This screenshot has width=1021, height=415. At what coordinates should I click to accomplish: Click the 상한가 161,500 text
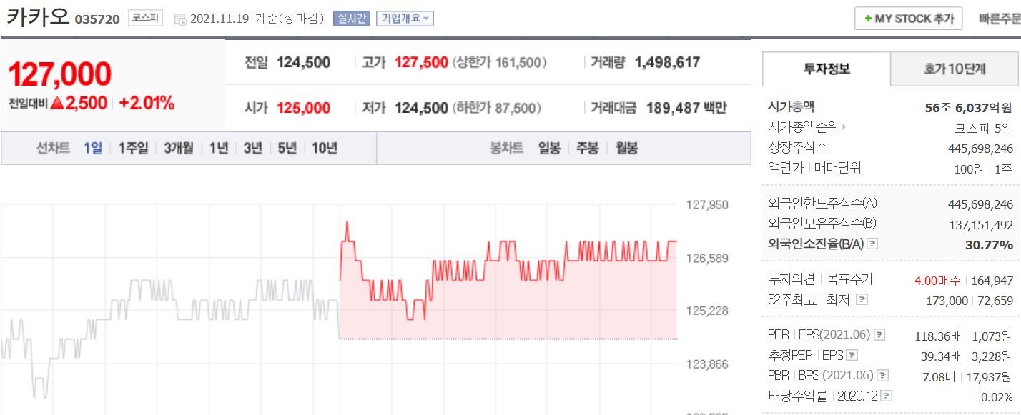coord(499,63)
